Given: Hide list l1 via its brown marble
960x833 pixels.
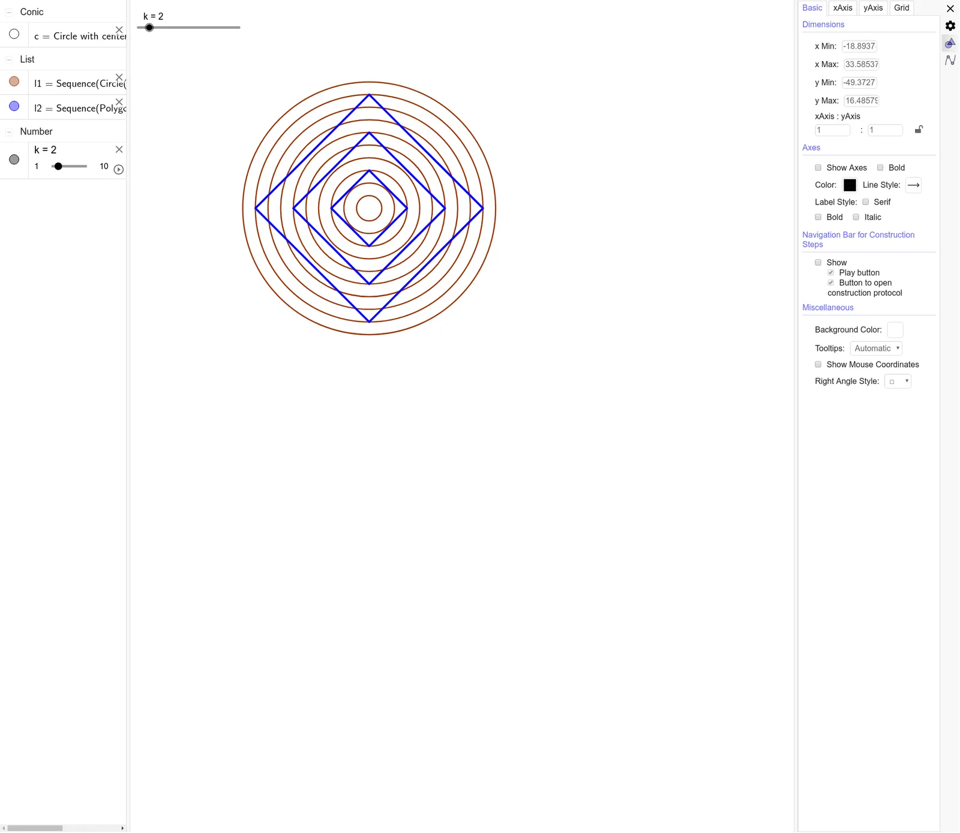Looking at the screenshot, I should [14, 81].
